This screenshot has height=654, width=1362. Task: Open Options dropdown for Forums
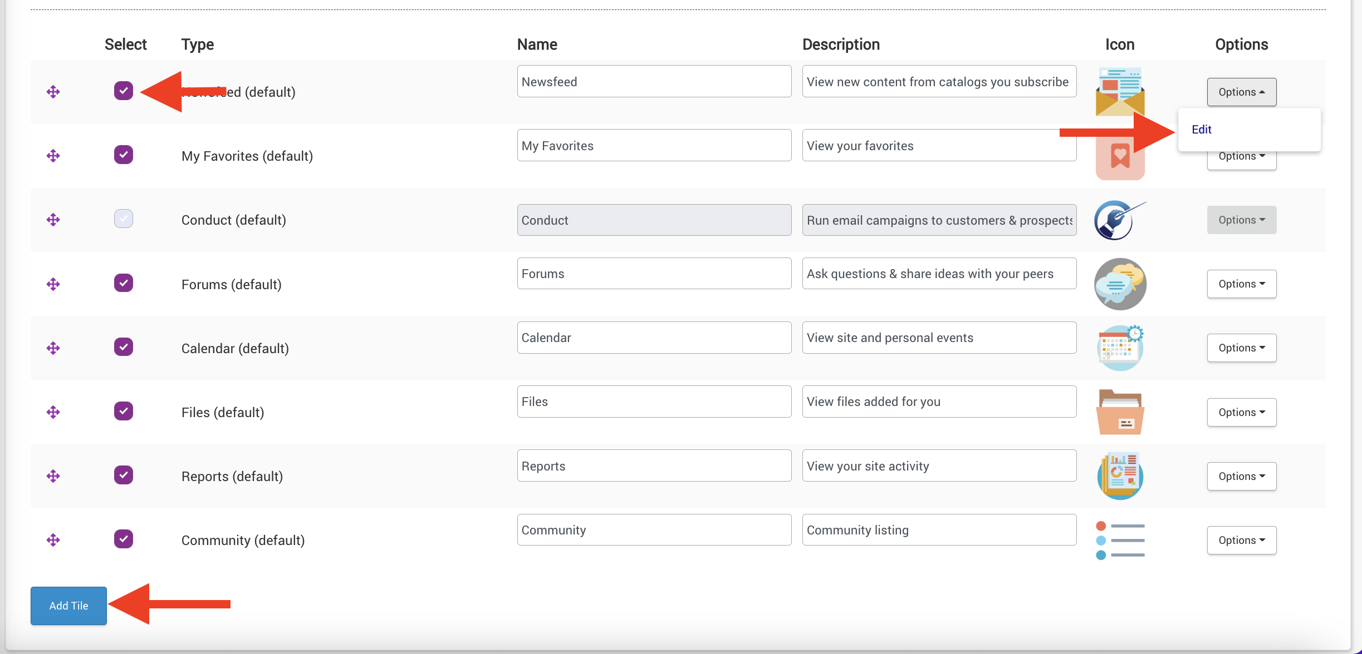(1241, 284)
